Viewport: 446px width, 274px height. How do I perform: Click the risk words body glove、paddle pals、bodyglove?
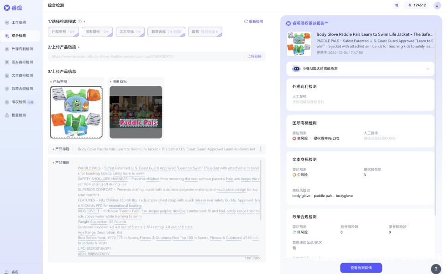(323, 196)
